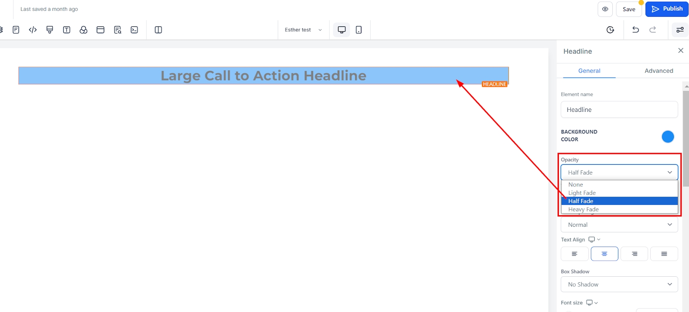Click the paint brush styles icon
The height and width of the screenshot is (312, 689).
coord(50,30)
